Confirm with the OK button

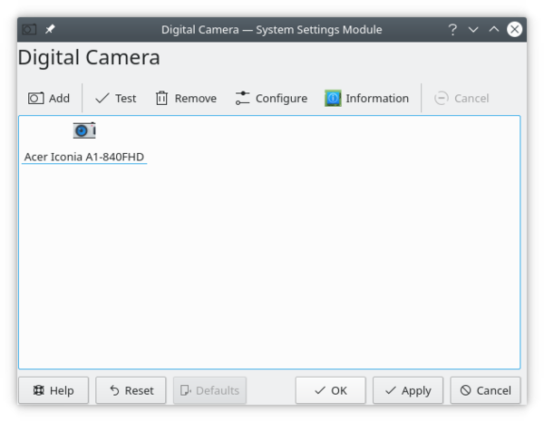click(x=330, y=390)
